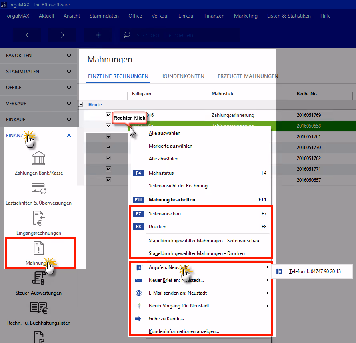Image resolution: width=356 pixels, height=343 pixels.
Task: Open the Verkauf menu in menu bar
Action: pyautogui.click(x=160, y=16)
